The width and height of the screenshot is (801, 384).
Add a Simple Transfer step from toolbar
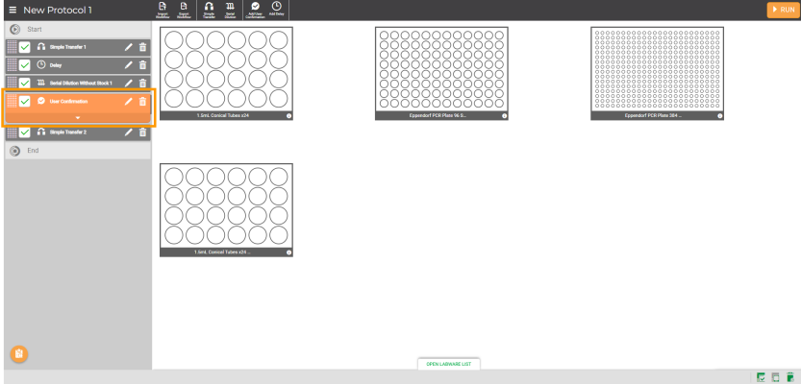click(209, 10)
